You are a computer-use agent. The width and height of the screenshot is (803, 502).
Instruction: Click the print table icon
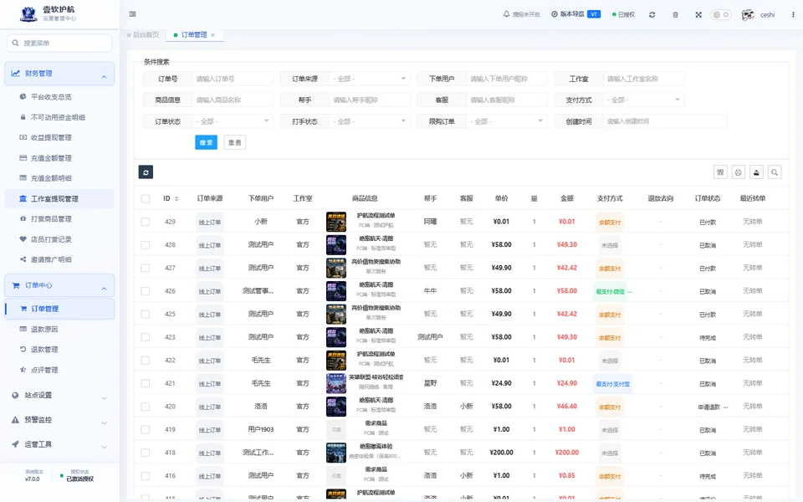(738, 172)
